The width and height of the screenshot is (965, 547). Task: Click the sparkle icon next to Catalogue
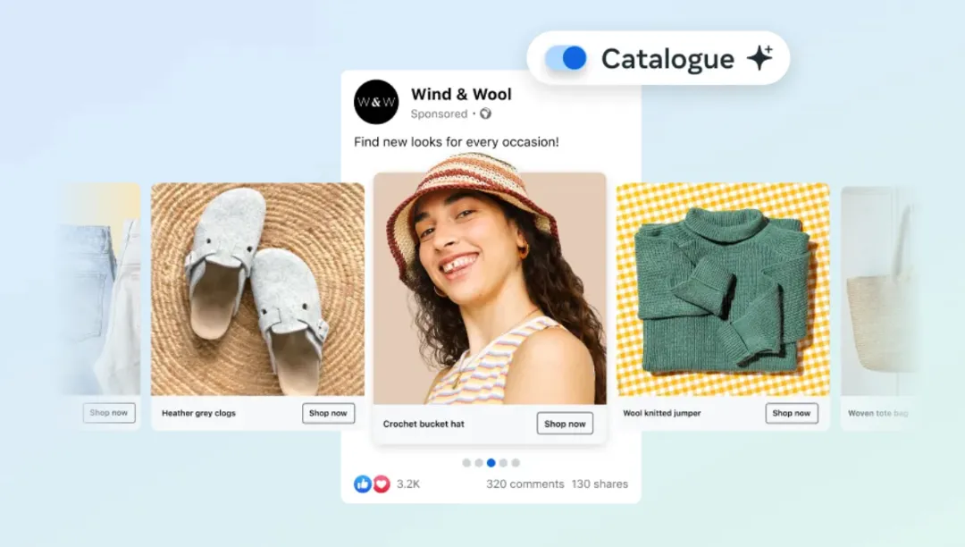(x=760, y=57)
